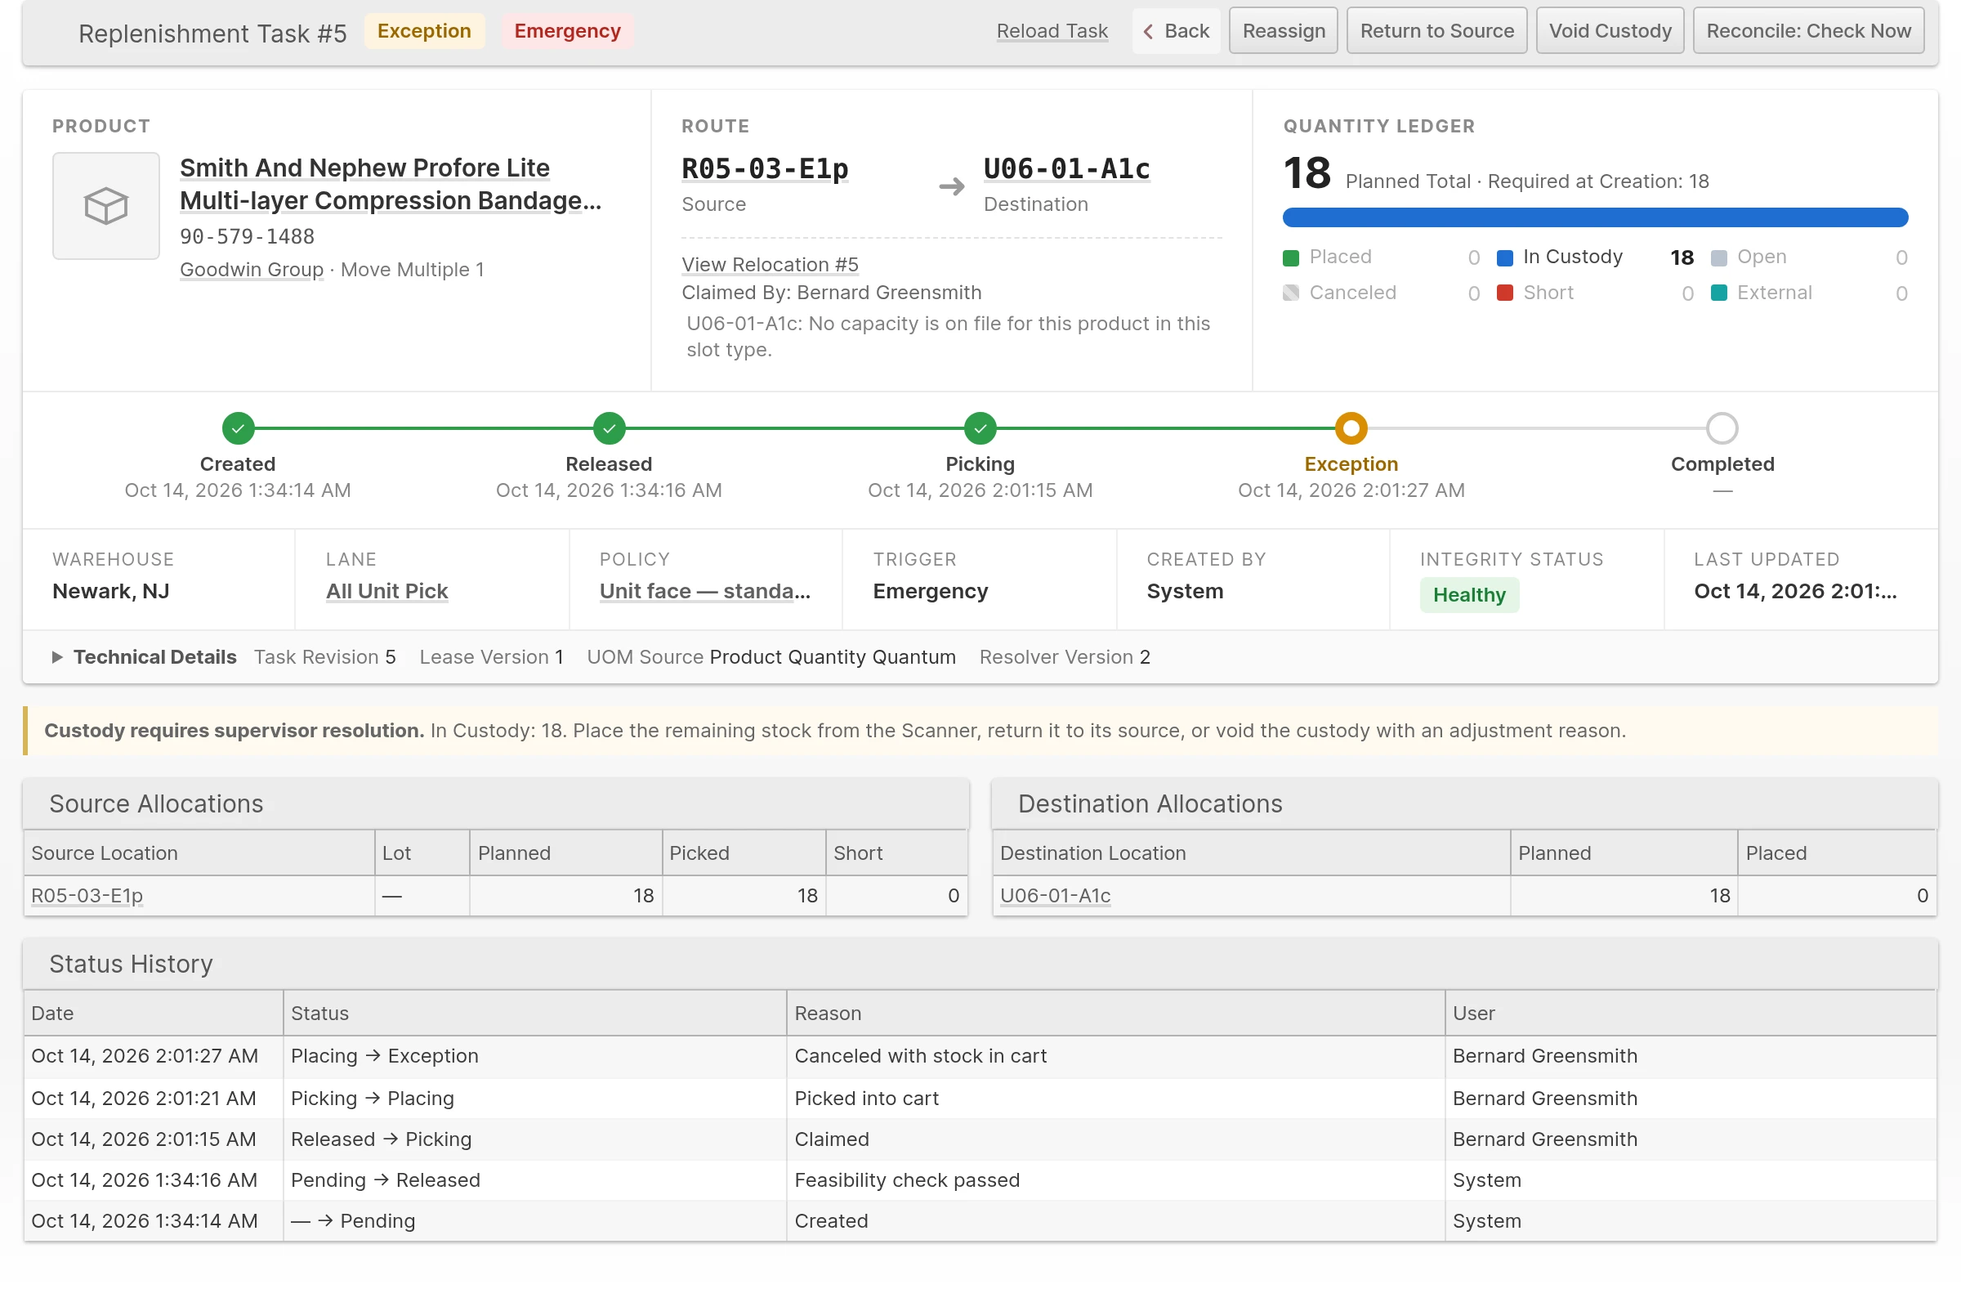Screen dimensions: 1961x1298
Task: Click the Released step checkmark circle
Action: (609, 428)
